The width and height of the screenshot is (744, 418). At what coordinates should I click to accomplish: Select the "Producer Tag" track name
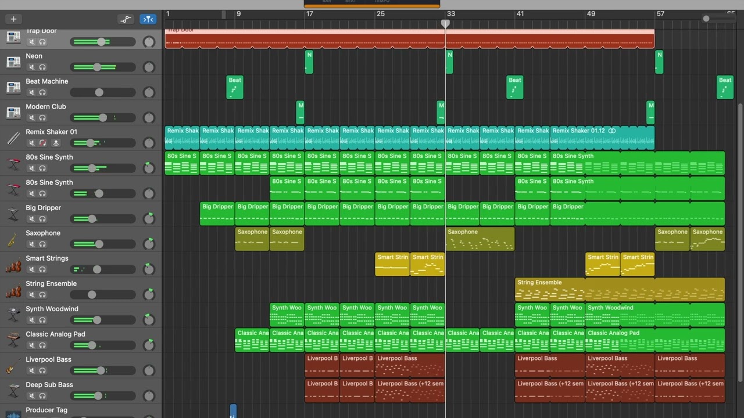(x=46, y=410)
